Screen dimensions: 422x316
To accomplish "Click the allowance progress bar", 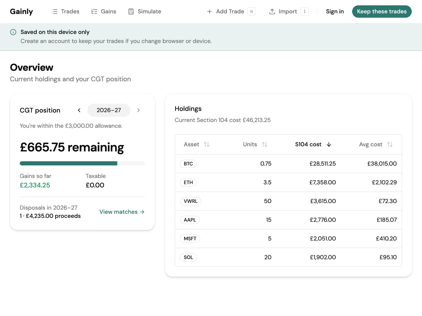I will coord(82,163).
